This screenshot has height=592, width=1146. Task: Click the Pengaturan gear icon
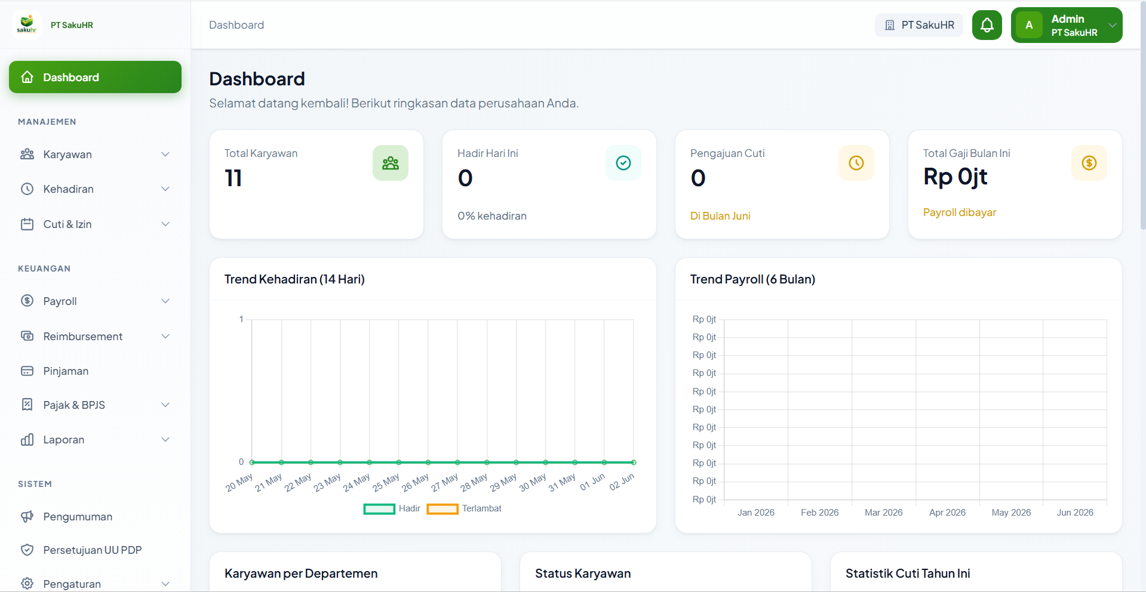click(27, 584)
